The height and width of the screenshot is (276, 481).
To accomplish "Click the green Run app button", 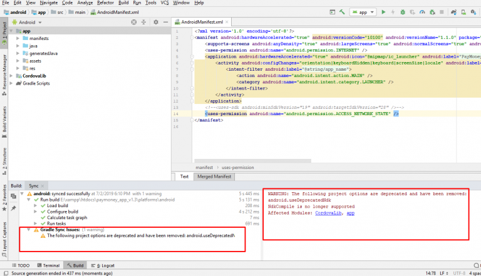I will click(383, 12).
